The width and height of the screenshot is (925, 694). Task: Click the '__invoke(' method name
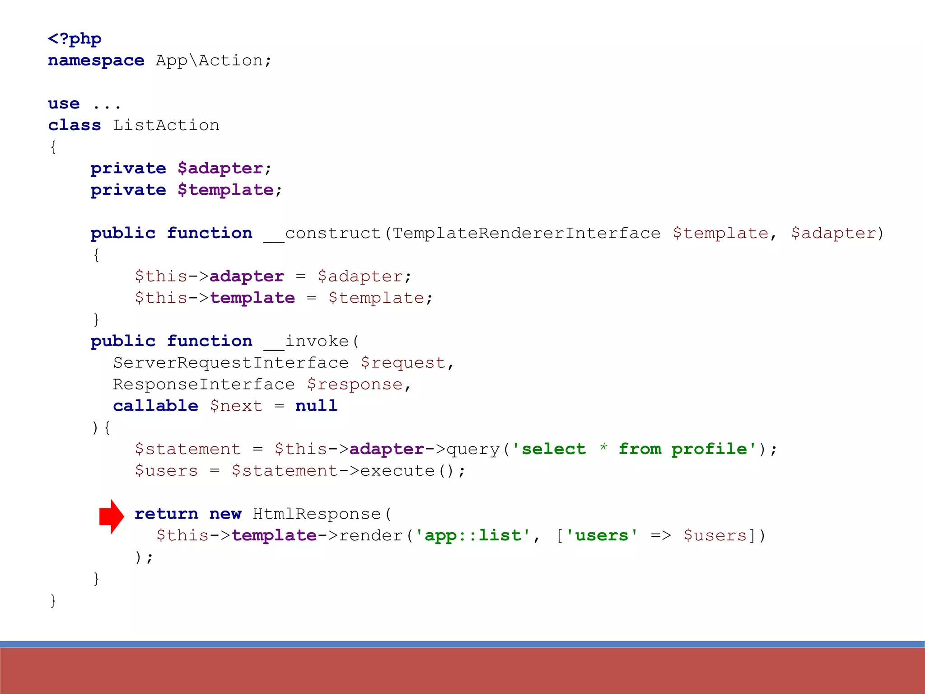(x=312, y=341)
